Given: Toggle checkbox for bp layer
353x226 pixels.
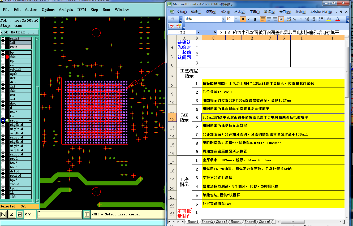Looking at the screenshot, I should [x=3, y=53].
